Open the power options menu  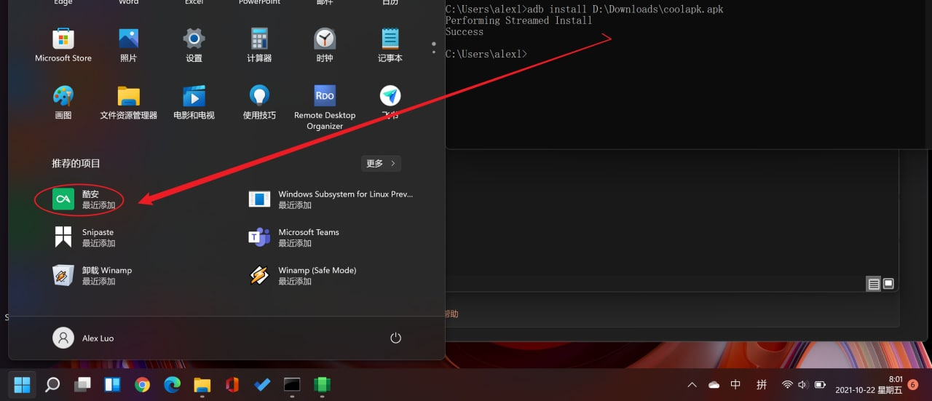coord(395,338)
